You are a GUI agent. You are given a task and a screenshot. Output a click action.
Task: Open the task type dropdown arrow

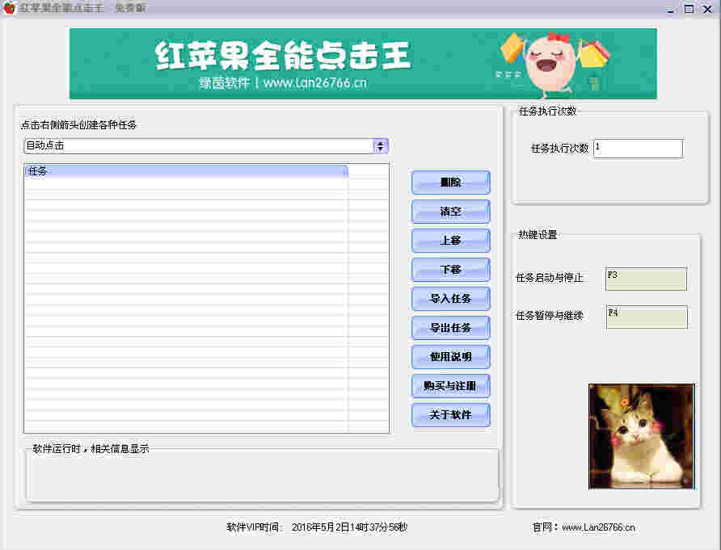pos(381,146)
